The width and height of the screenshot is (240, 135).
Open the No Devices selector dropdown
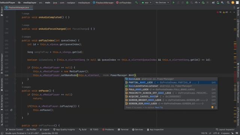pos(162,3)
